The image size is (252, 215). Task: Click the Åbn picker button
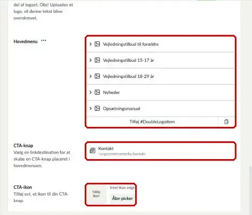122,198
